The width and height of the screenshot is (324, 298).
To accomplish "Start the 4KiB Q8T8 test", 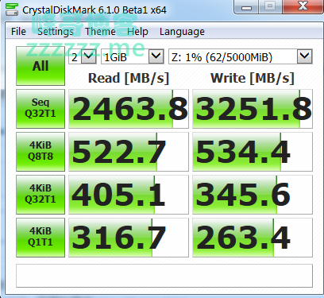I will click(x=40, y=152).
